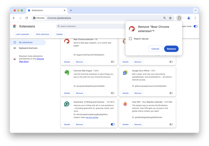Click the Hola VPN extension ID text

[x=147, y=117]
